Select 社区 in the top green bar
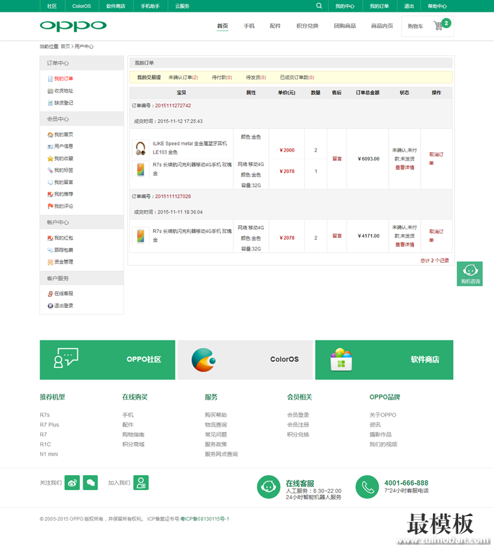This screenshot has width=494, height=548. click(52, 7)
